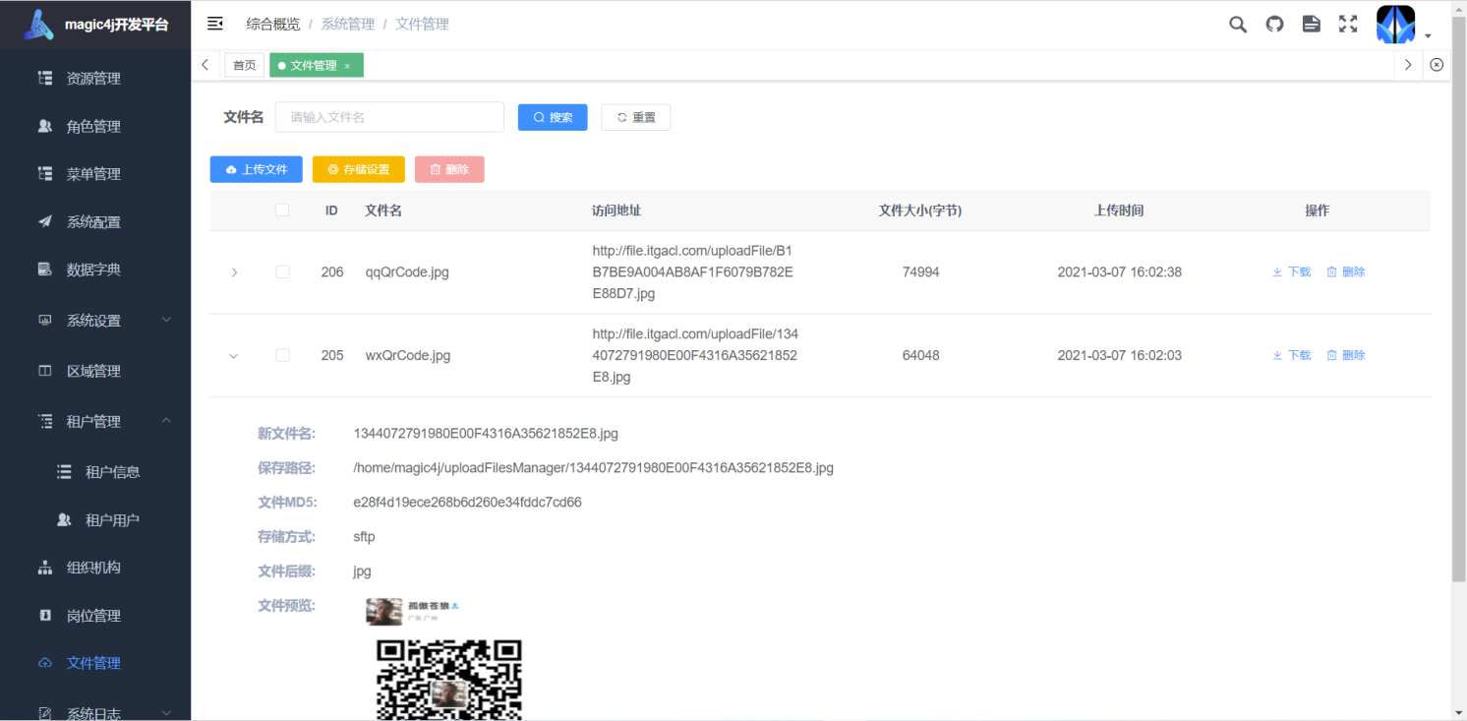
Task: Collapse sidebar with hamburger menu icon
Action: 215,24
